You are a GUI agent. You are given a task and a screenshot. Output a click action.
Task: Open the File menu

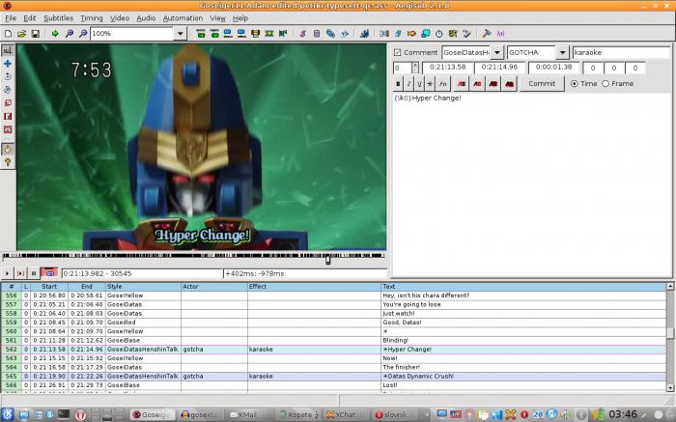11,18
